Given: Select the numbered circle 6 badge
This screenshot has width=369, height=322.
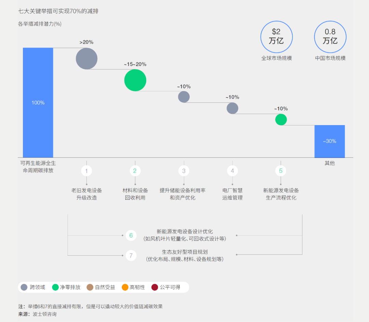Looking at the screenshot, I should click(x=131, y=236).
